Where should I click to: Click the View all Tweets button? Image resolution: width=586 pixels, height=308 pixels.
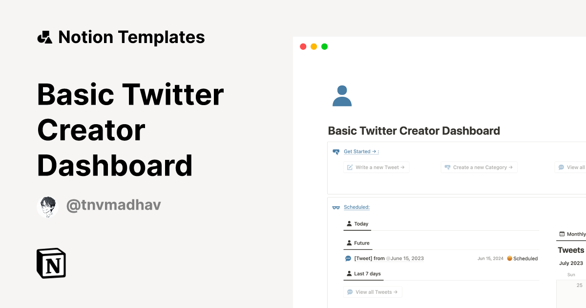point(372,291)
